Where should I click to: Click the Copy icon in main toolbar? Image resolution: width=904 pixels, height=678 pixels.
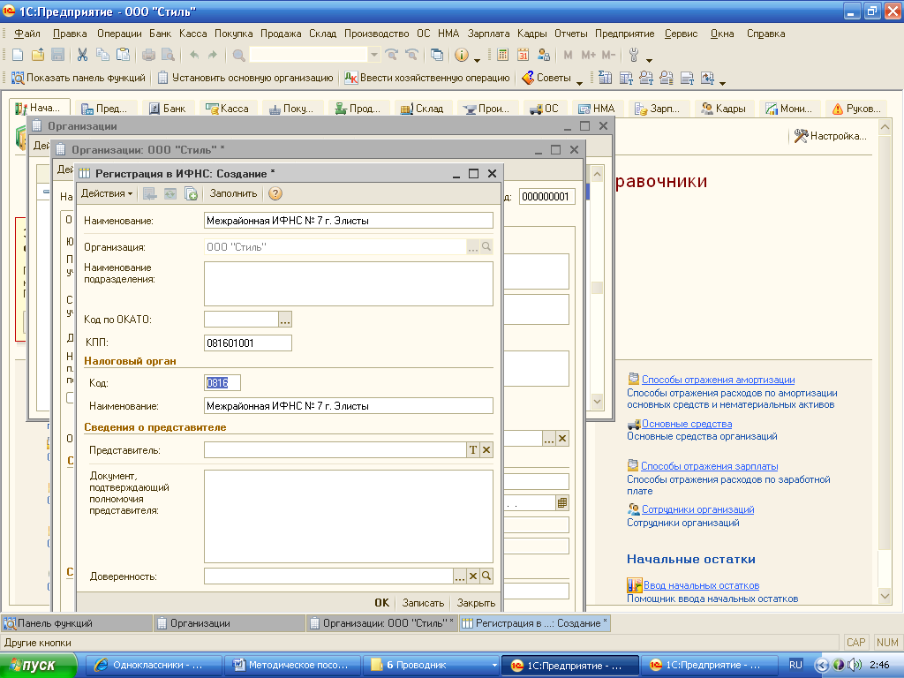(x=102, y=55)
